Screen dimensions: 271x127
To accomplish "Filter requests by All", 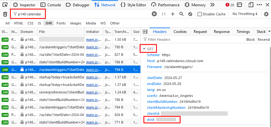I will point(8,23).
